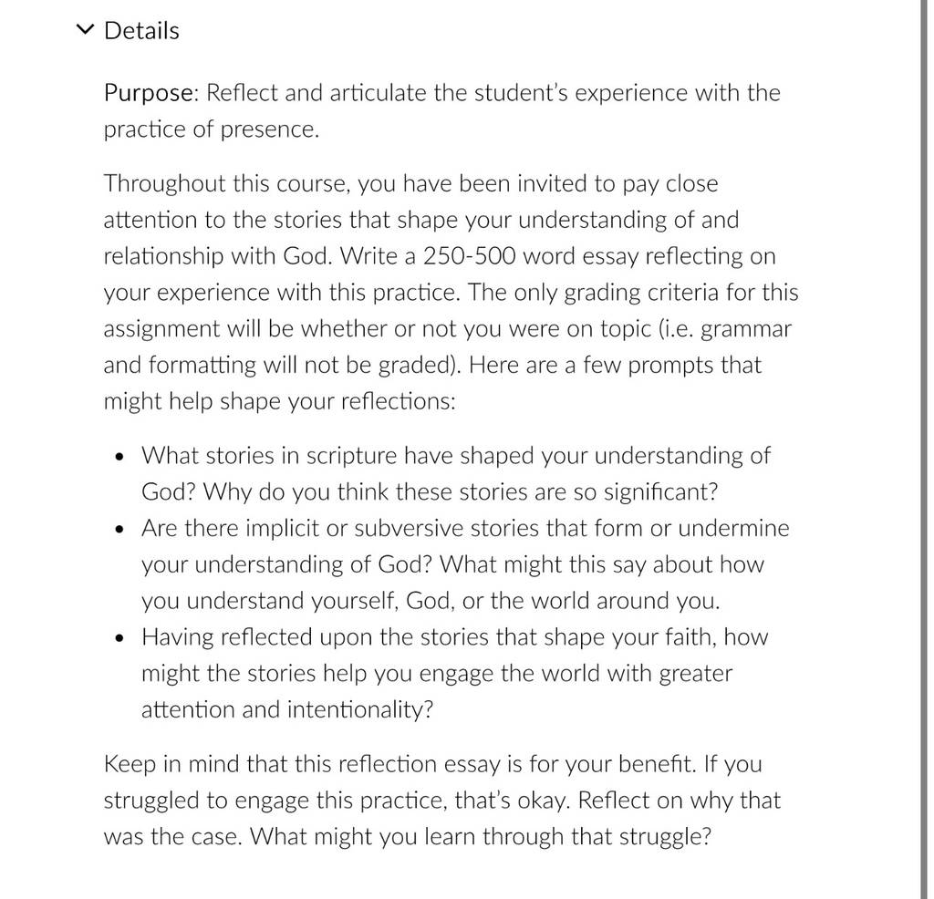The image size is (934, 899).
Task: Click 'might help shape your reflections:' line
Action: pyautogui.click(x=279, y=401)
